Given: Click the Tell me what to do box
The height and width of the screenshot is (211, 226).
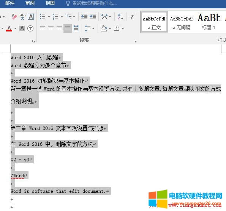Looking at the screenshot, I should coord(91,3).
